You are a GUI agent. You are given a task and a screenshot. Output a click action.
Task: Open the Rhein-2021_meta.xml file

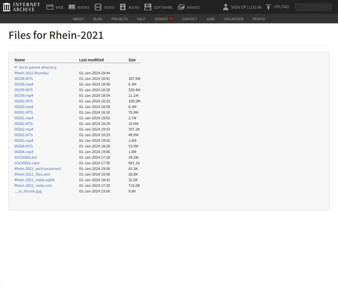pyautogui.click(x=33, y=185)
